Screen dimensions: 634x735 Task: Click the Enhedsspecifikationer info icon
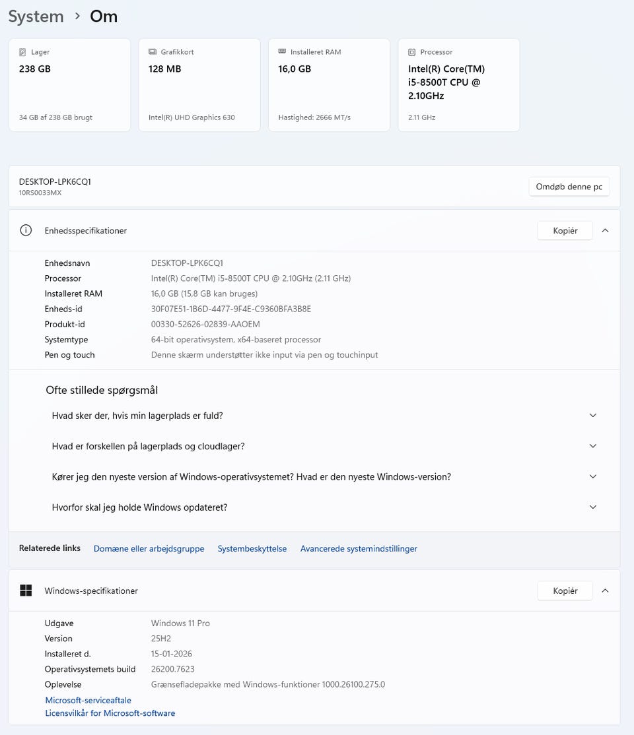click(26, 230)
